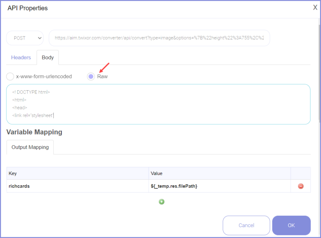Click inside the raw HTML body textarea

158,104
